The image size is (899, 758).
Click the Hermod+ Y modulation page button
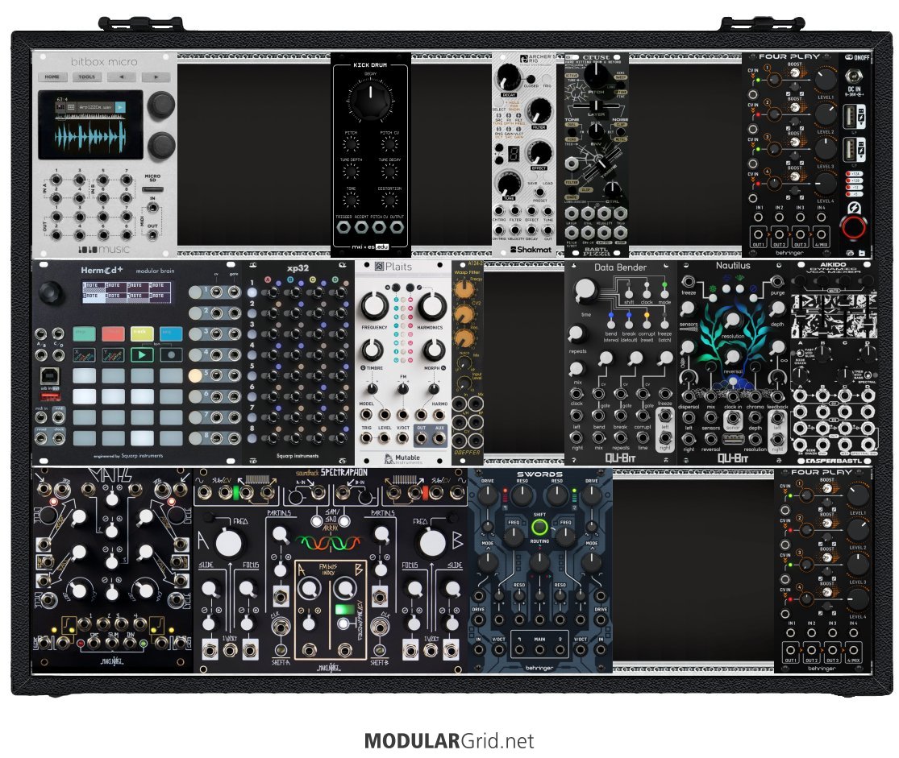(113, 354)
